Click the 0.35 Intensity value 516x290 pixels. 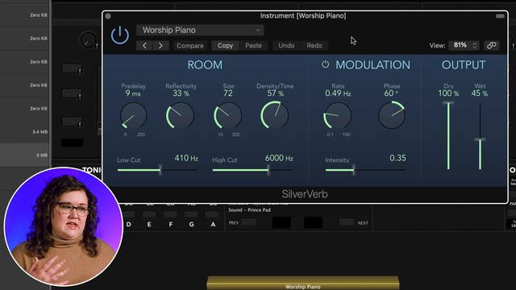click(x=397, y=158)
